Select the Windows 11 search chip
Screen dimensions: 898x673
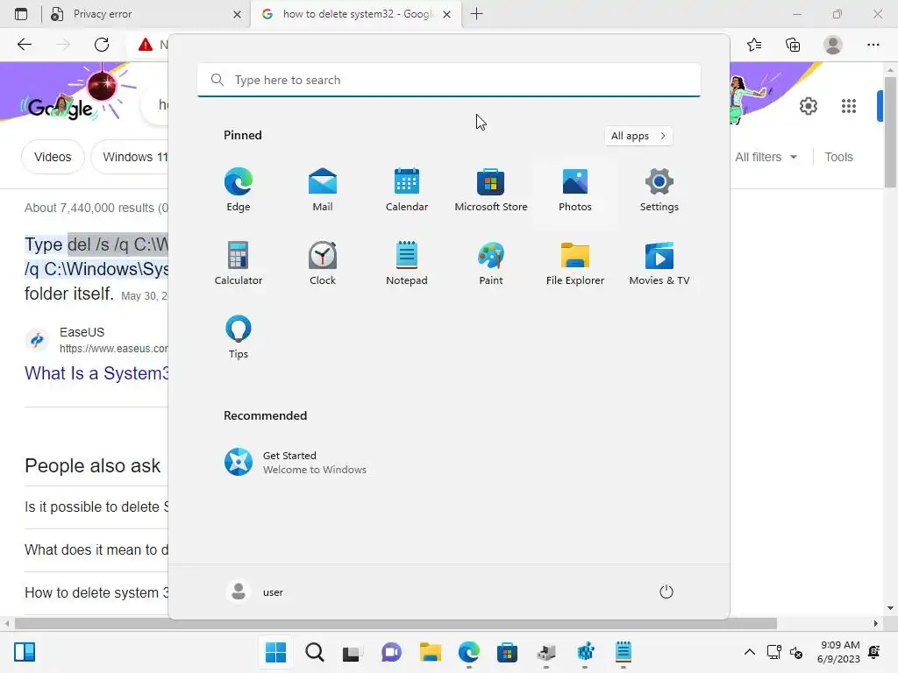131,157
